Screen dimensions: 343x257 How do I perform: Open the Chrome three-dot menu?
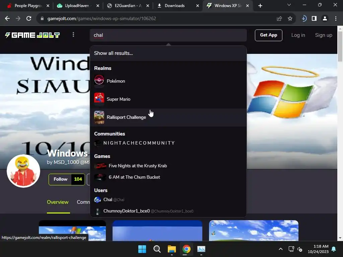336,19
